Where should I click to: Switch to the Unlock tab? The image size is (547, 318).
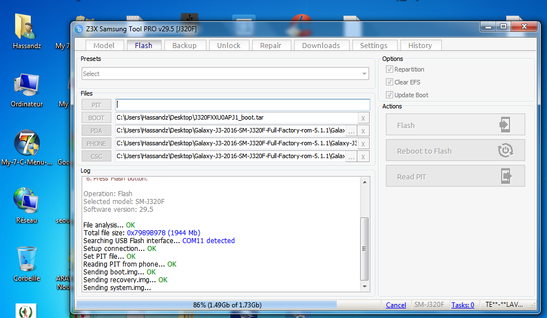[x=229, y=45]
